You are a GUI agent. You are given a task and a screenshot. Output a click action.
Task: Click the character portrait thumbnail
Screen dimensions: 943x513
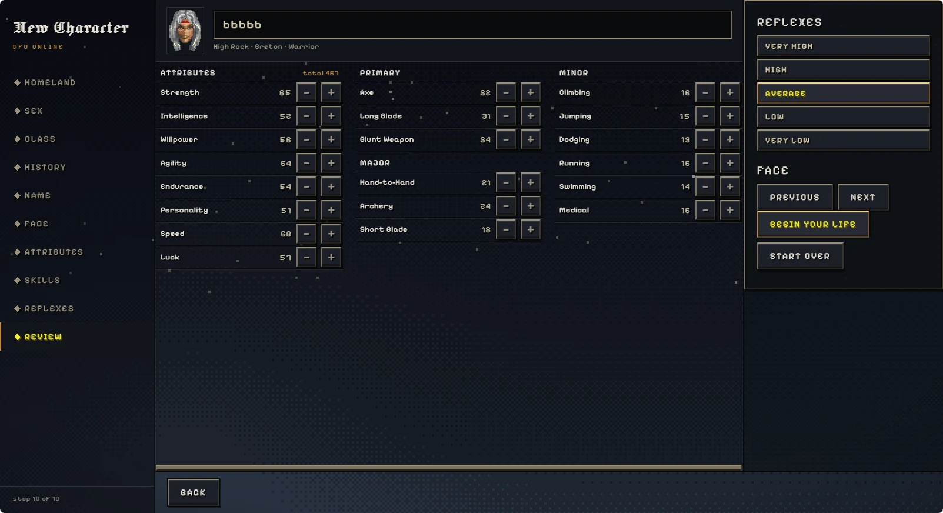tap(185, 31)
